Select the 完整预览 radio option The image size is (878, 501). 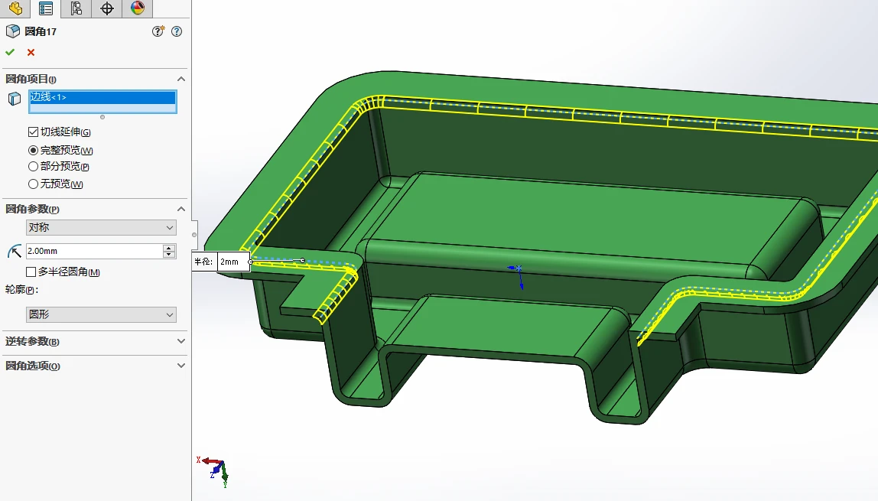point(33,150)
